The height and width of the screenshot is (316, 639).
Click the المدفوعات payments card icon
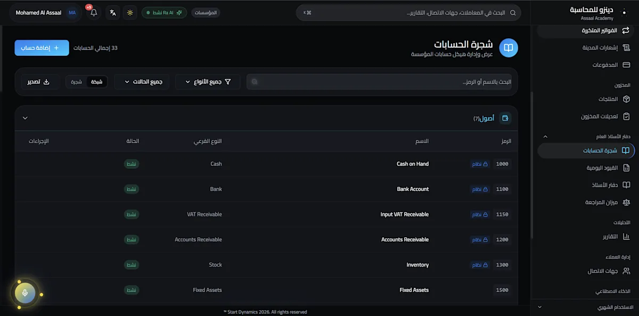click(626, 65)
